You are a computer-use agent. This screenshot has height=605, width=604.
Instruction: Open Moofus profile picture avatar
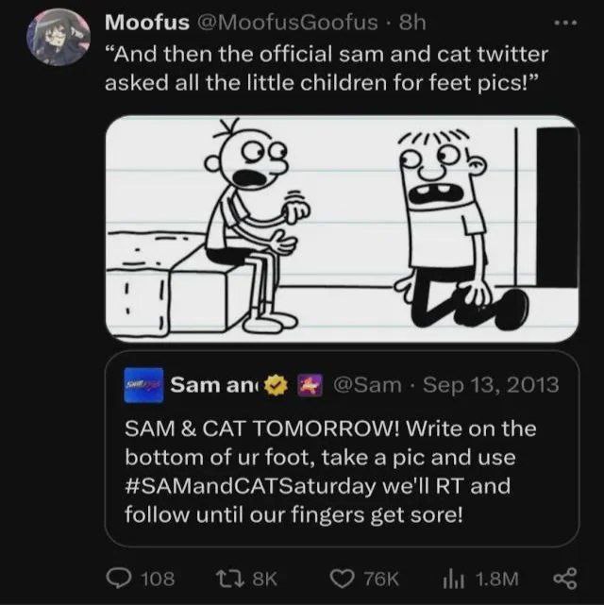tap(59, 38)
